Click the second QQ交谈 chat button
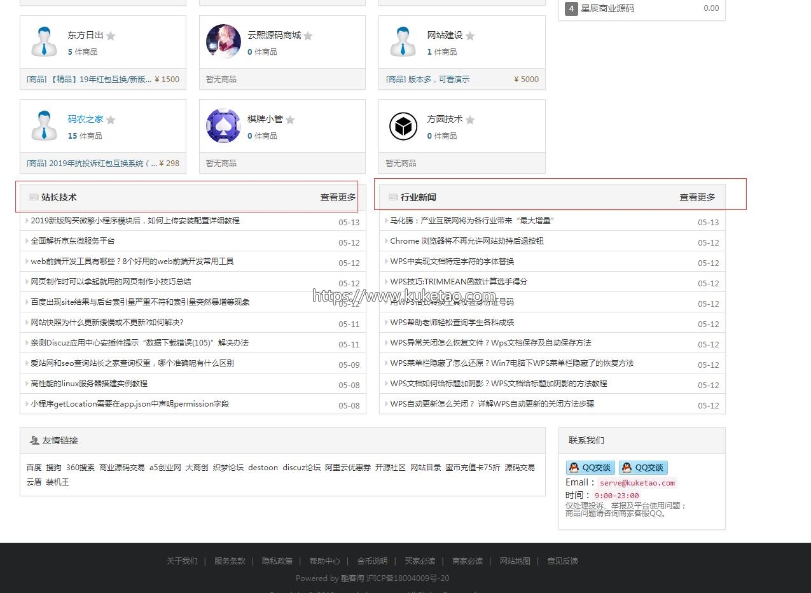 pyautogui.click(x=643, y=468)
